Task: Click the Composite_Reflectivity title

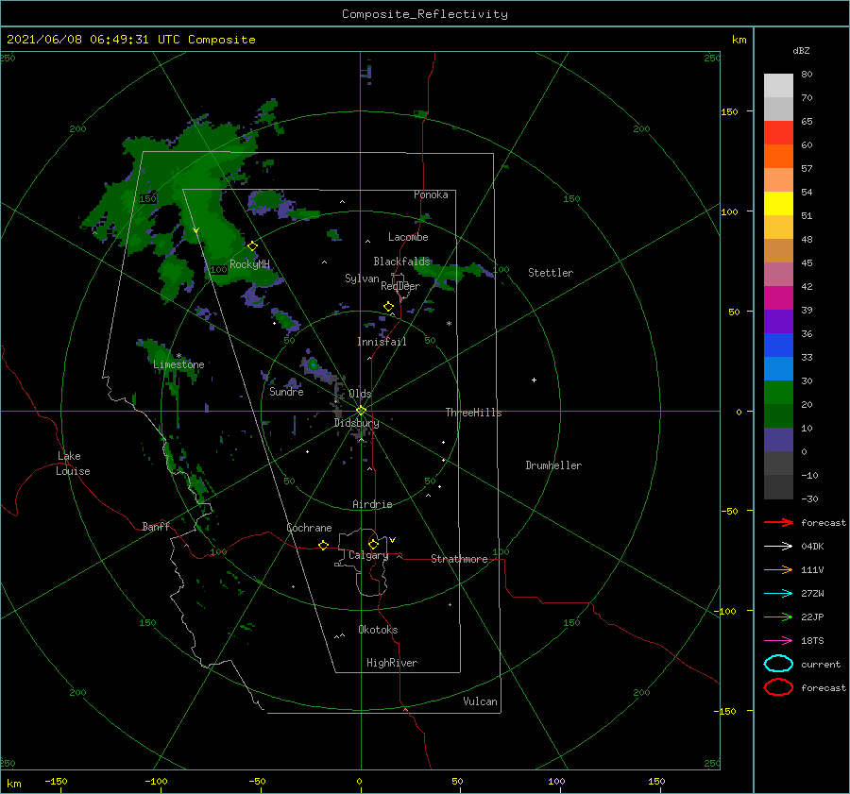Action: coord(425,14)
